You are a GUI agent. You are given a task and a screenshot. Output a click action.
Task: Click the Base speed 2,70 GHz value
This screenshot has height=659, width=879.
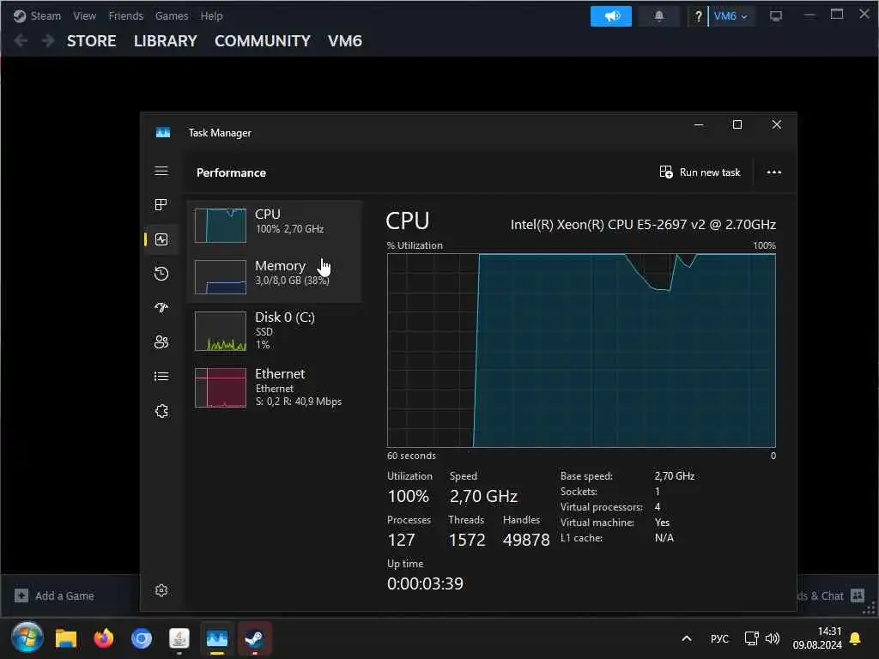[675, 476]
